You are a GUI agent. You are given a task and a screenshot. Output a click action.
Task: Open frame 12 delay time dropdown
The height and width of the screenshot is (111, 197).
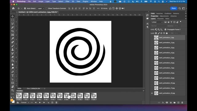94,100
